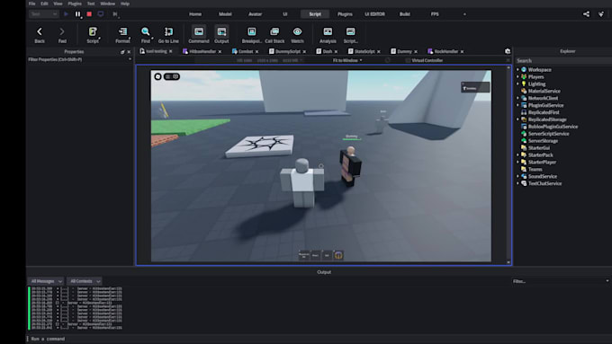
Task: Click the Output Filter input field
Action: 561,281
